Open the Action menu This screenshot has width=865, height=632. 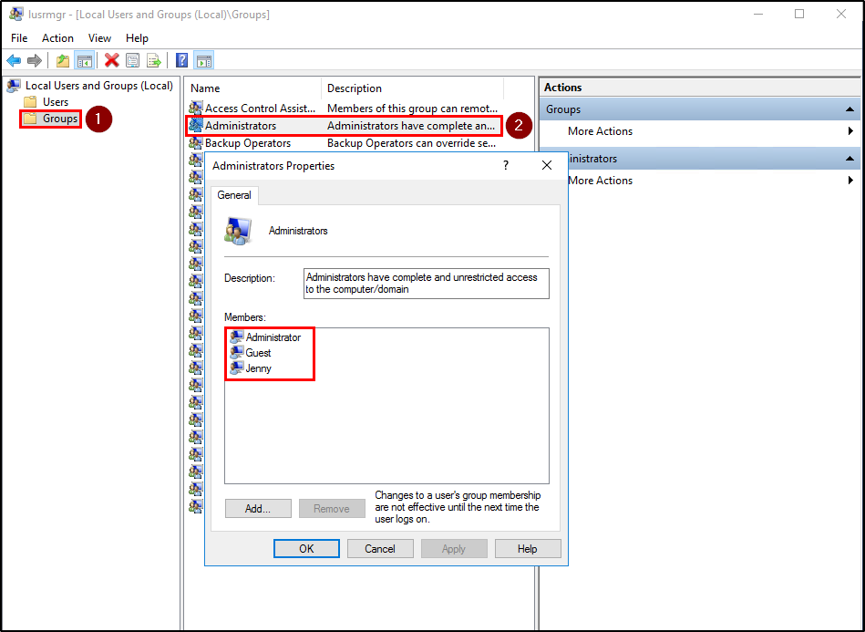[57, 38]
